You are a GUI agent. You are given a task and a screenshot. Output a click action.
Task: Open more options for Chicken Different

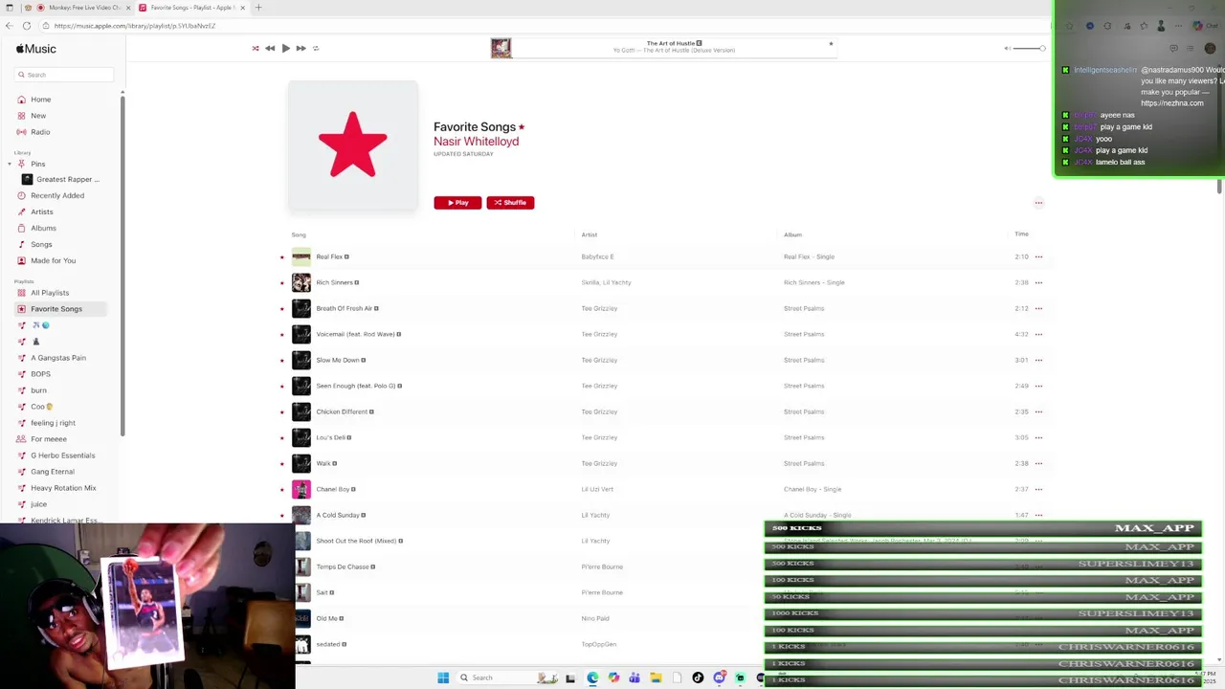pyautogui.click(x=1038, y=412)
